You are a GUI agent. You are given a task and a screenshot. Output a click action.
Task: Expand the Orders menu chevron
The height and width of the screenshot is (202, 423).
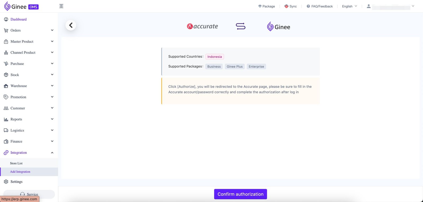coord(52,30)
